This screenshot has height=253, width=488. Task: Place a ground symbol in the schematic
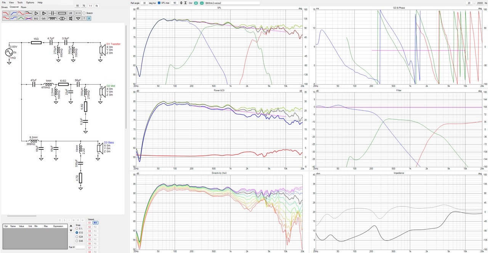coord(78,18)
